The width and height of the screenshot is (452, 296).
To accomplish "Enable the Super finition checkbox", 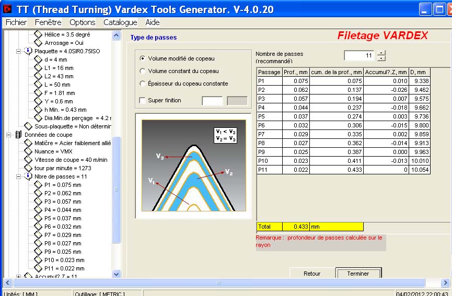I will pyautogui.click(x=142, y=100).
